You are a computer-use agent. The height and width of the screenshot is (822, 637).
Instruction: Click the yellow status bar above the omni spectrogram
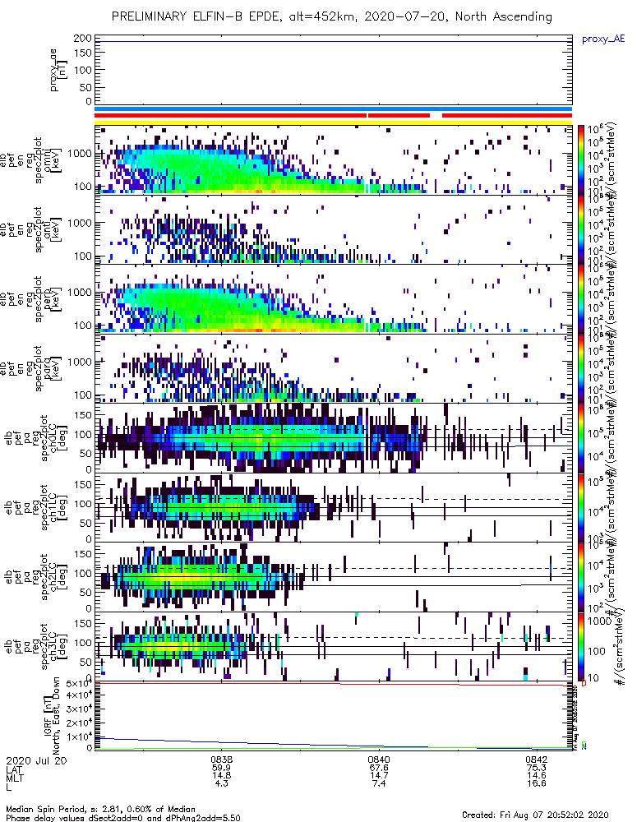(x=333, y=122)
